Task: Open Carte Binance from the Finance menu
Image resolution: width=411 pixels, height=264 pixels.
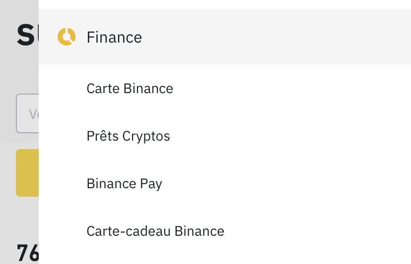Action: tap(130, 89)
